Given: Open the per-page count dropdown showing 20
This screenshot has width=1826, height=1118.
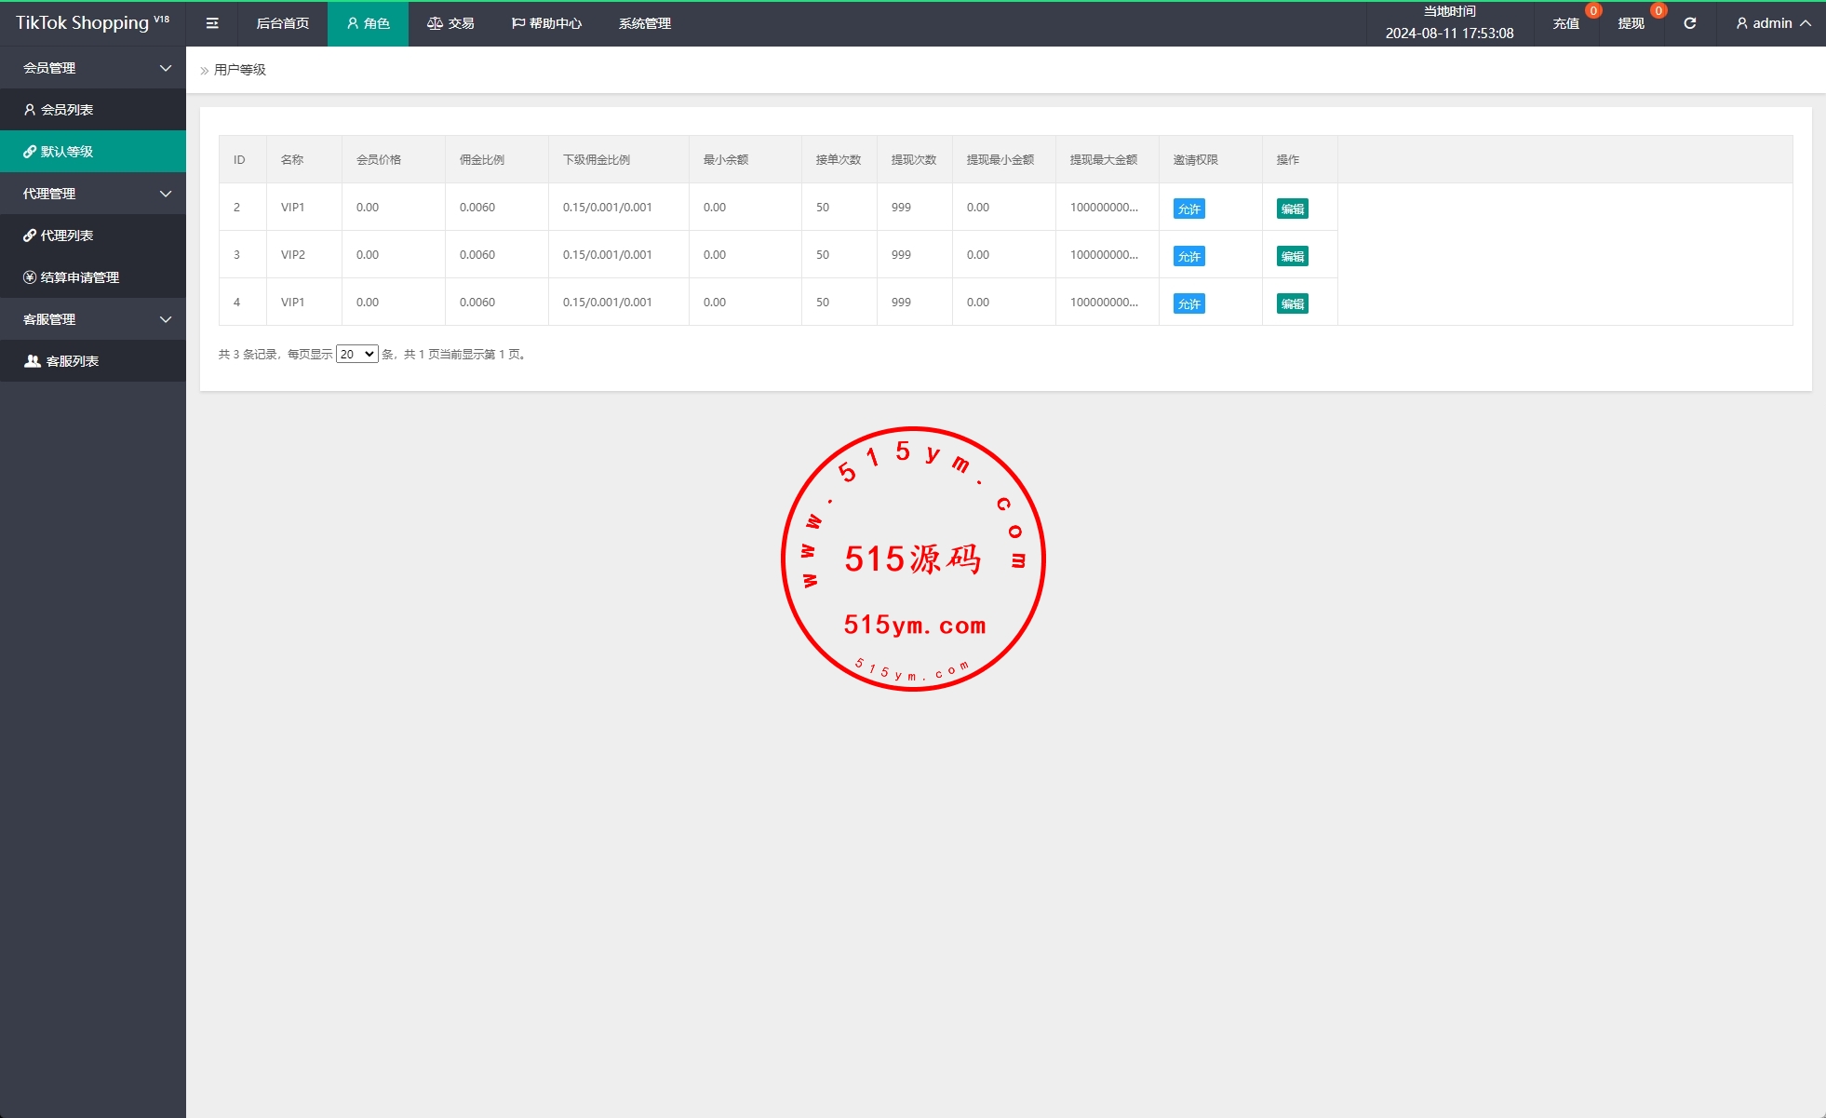Looking at the screenshot, I should point(356,354).
